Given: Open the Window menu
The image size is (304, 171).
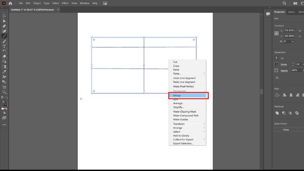Looking at the screenshot, I should [x=85, y=3].
